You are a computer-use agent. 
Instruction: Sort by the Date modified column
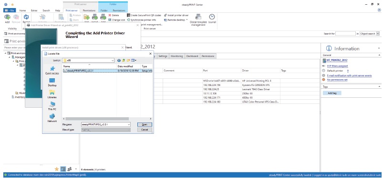pyautogui.click(x=128, y=66)
